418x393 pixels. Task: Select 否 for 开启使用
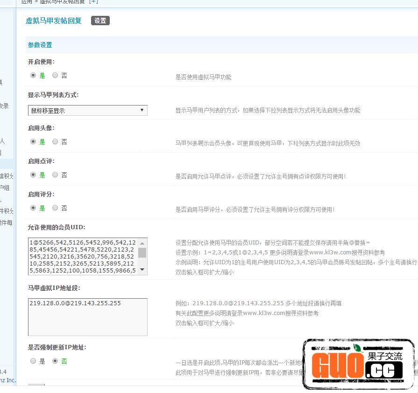pyautogui.click(x=55, y=75)
